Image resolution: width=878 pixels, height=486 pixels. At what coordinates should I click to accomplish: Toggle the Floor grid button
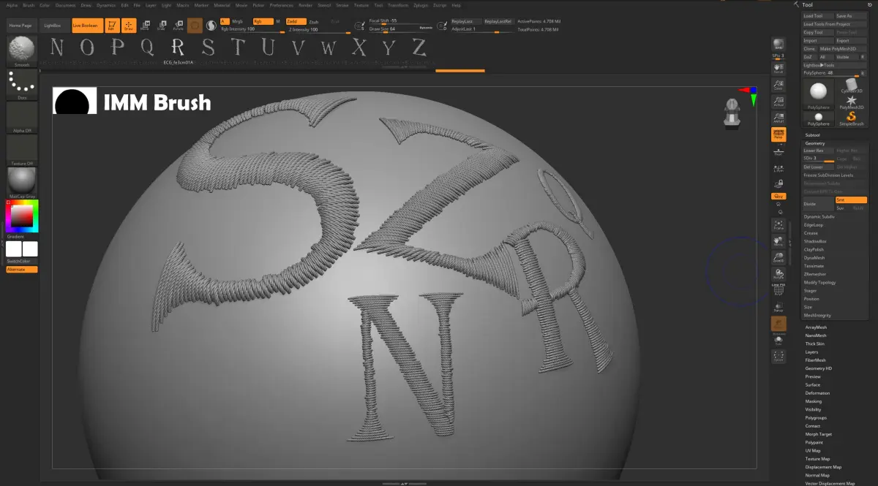coord(778,151)
